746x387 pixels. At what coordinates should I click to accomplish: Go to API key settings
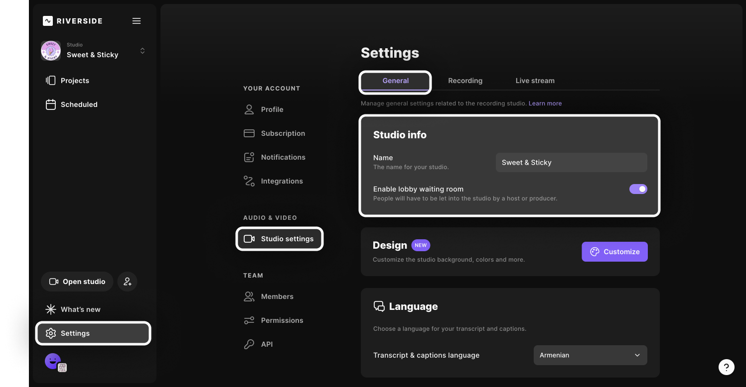(267, 344)
